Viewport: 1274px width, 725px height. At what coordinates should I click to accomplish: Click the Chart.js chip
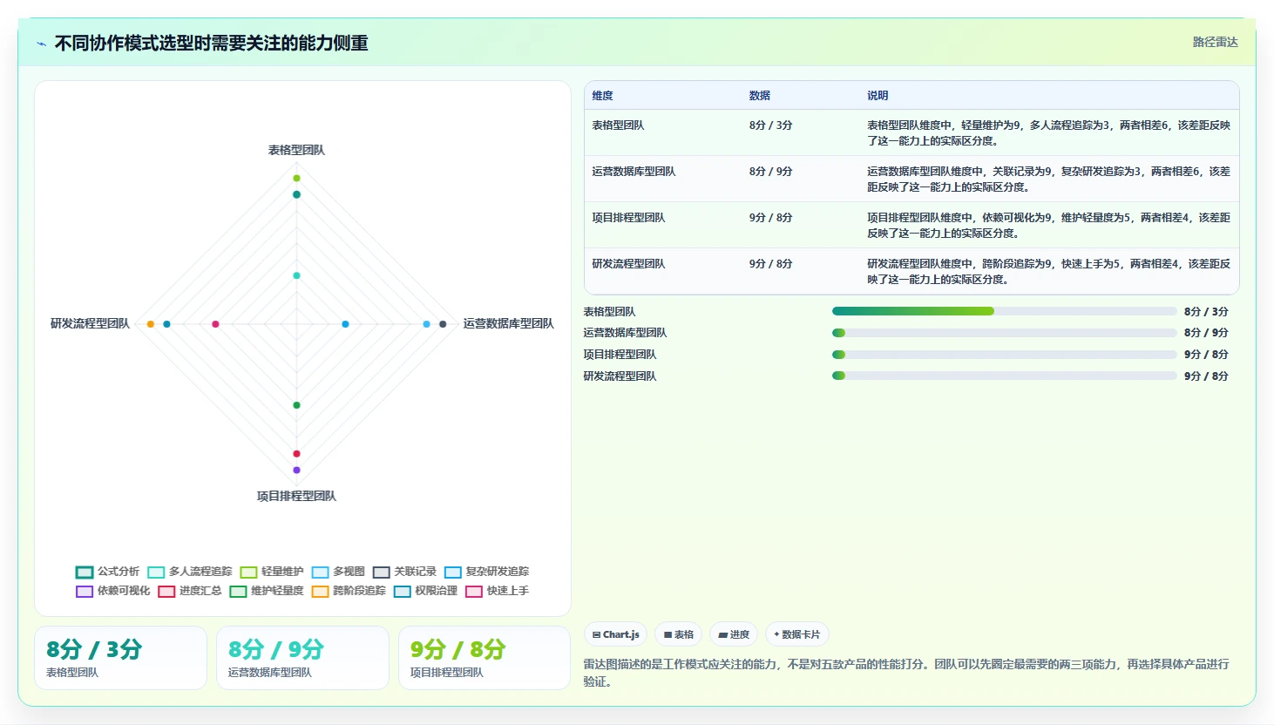click(x=615, y=634)
